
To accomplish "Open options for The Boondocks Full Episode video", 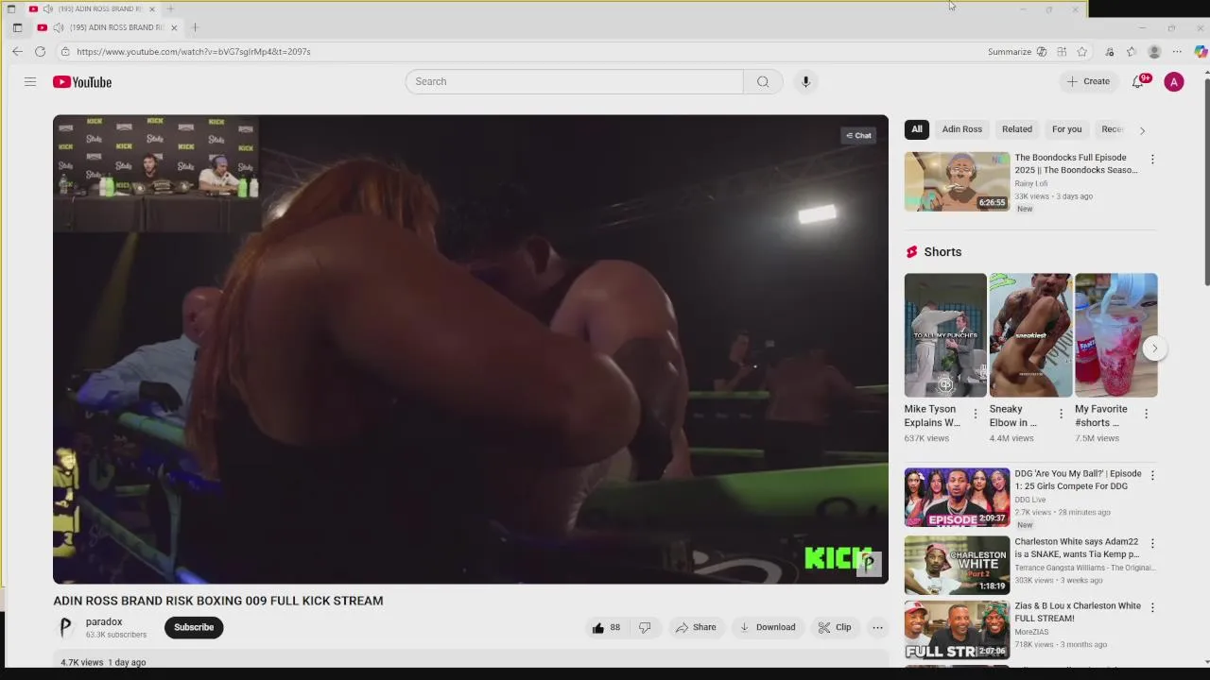I will point(1152,160).
